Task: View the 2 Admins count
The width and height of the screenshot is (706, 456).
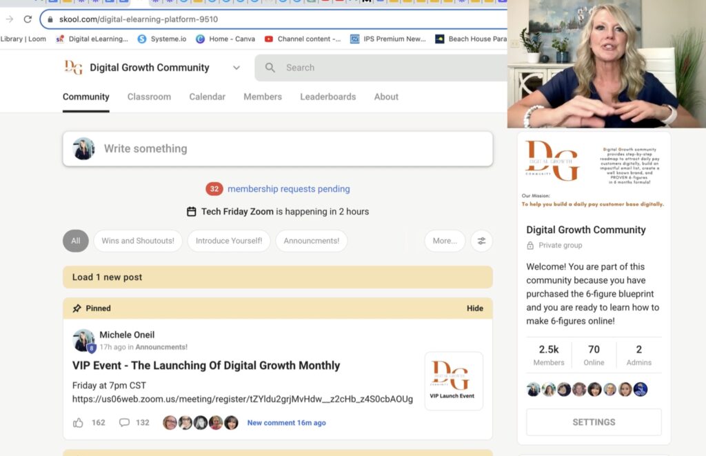Action: [x=638, y=355]
